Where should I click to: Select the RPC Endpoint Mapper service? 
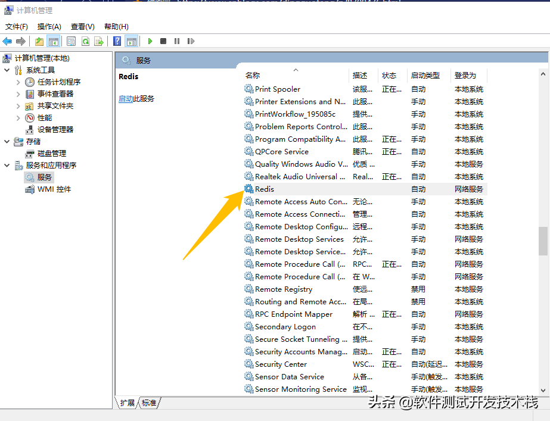click(x=365, y=314)
